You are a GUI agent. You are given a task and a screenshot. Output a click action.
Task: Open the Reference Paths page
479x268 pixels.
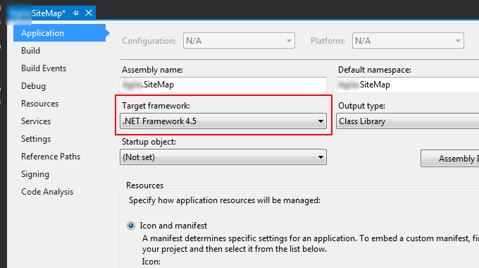(51, 157)
